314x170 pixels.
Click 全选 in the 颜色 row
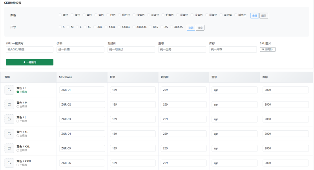pos(254,15)
